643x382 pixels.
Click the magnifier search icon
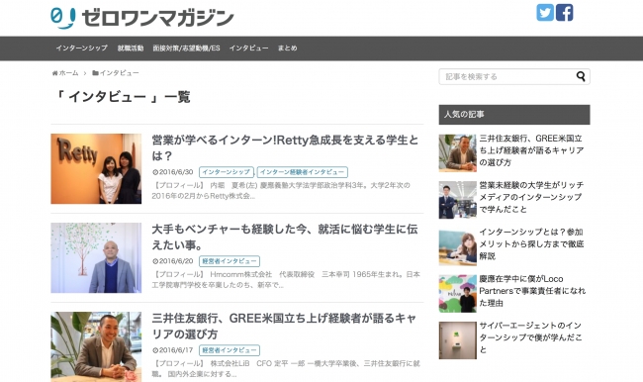click(581, 76)
